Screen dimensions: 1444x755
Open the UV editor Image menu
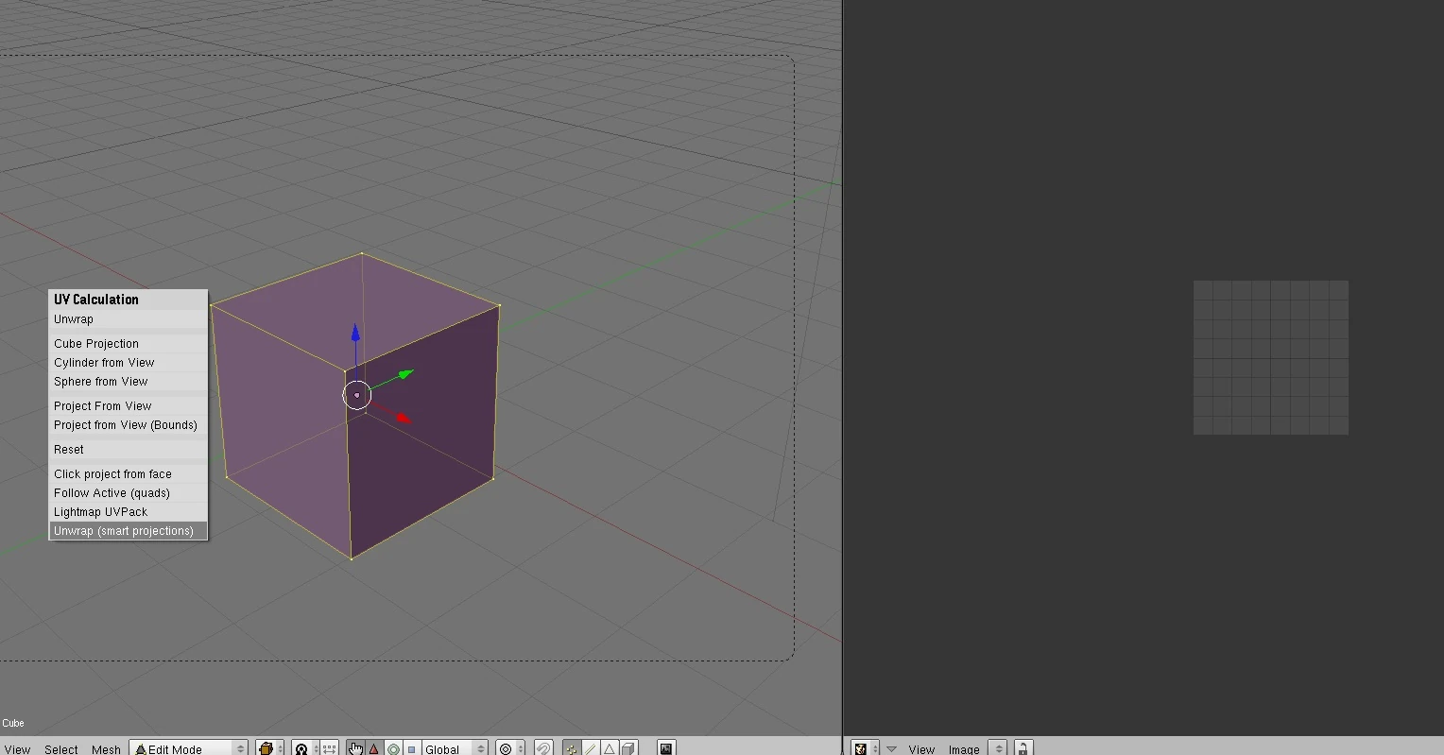964,749
